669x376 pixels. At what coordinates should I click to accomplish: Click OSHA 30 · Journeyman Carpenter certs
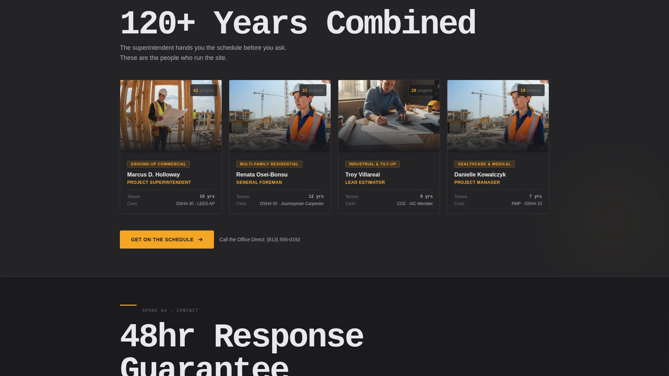point(292,204)
